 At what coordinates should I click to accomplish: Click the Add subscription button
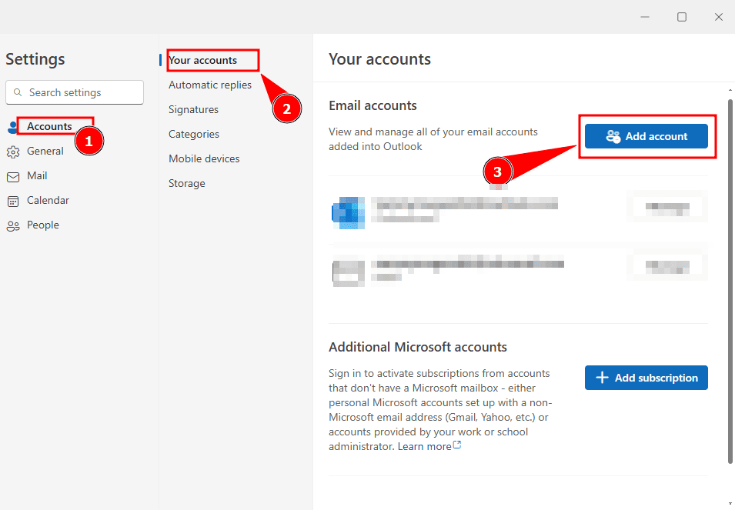tap(646, 378)
